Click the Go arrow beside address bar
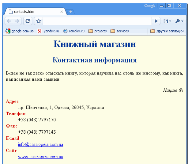192x164 pixels. [x=156, y=21]
